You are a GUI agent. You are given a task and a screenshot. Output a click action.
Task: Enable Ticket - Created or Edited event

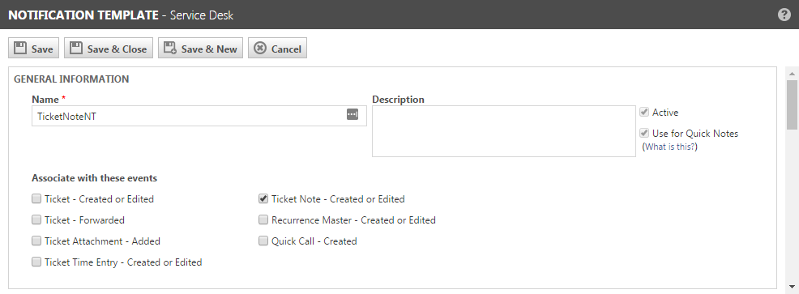(x=36, y=198)
